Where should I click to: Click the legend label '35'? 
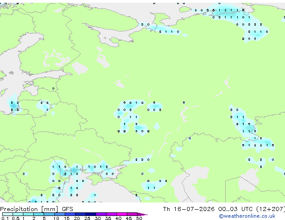click(108, 218)
